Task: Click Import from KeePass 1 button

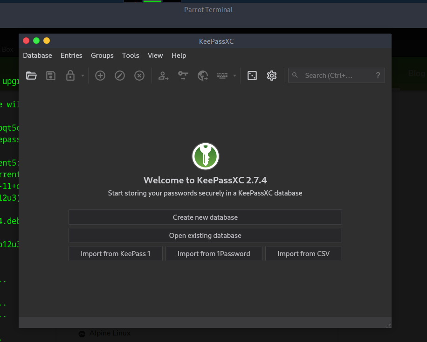Action: [x=116, y=254]
